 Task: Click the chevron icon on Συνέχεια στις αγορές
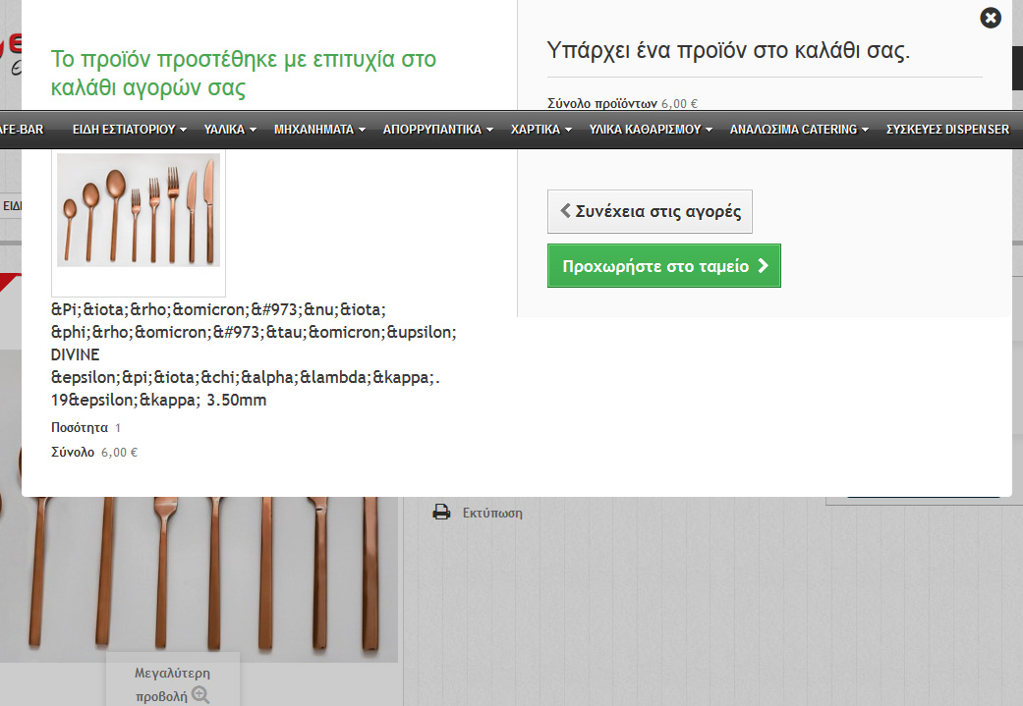566,210
